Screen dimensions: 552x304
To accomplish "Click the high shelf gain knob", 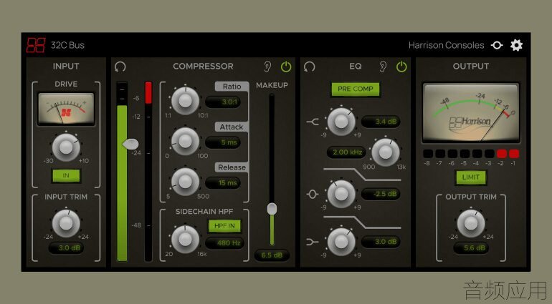I will click(341, 122).
